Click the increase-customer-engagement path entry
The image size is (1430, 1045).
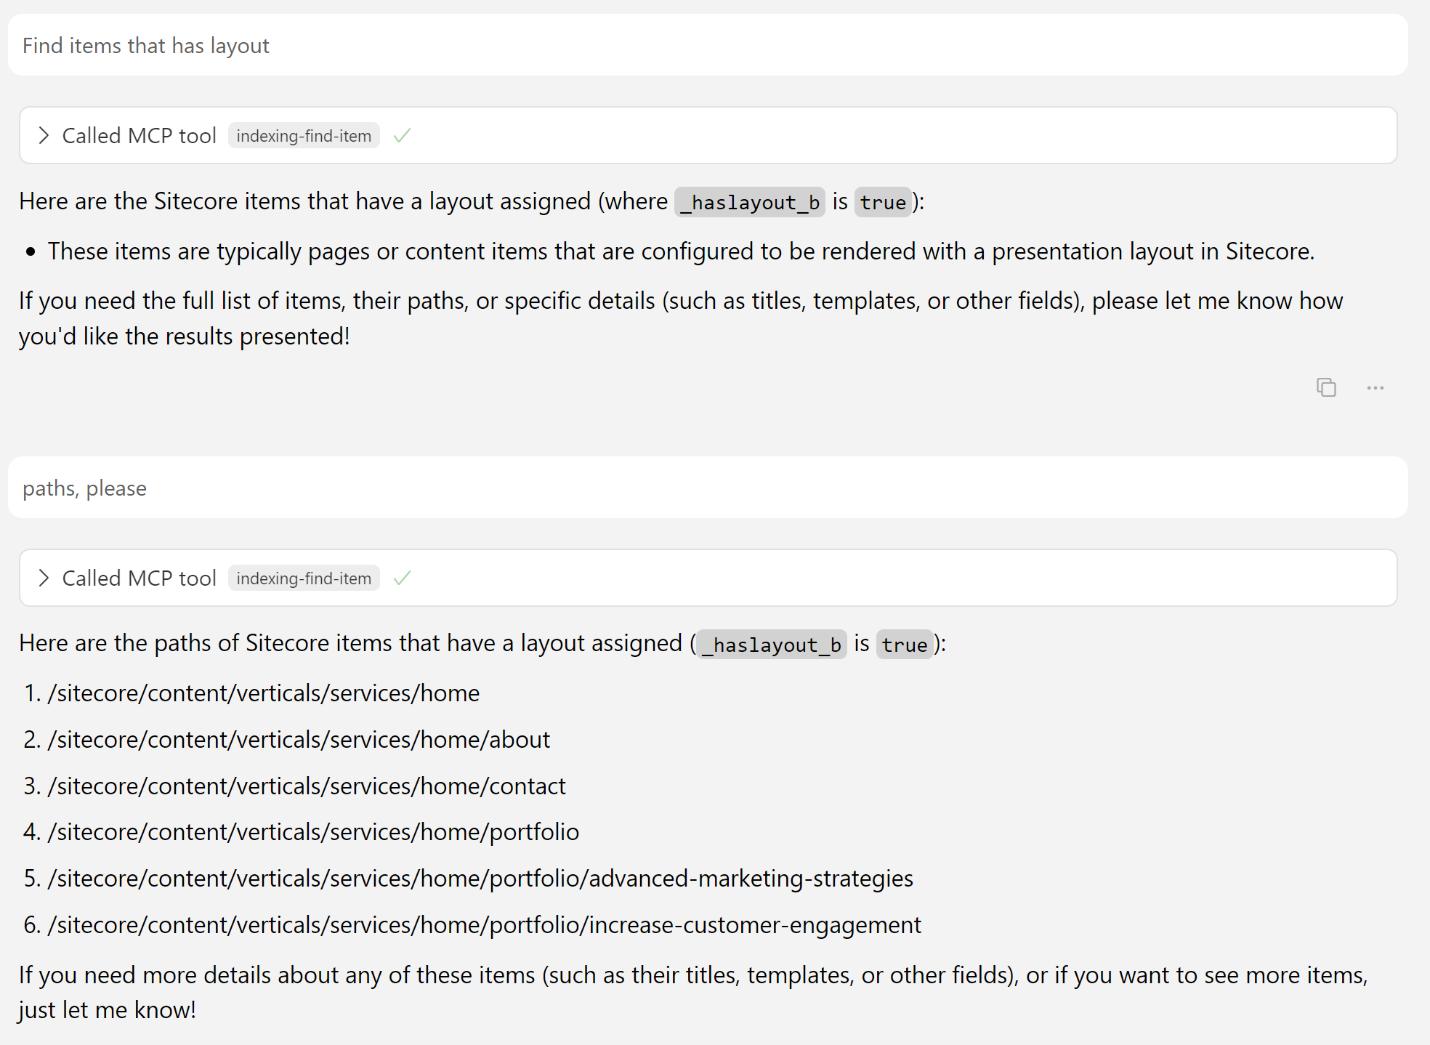pos(484,925)
